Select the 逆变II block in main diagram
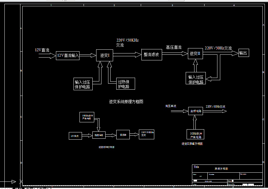This screenshot has height=189, width=268. click(x=195, y=53)
